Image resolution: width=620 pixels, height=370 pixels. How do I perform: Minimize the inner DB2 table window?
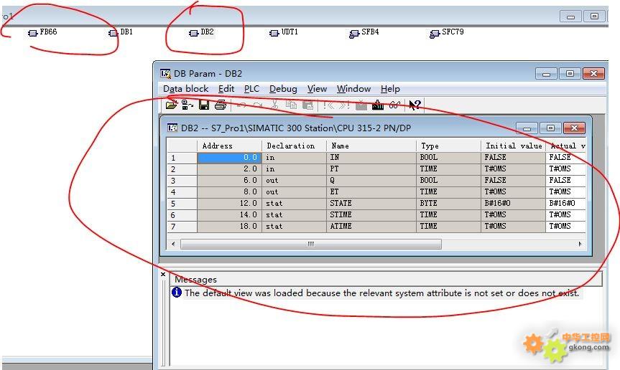[x=527, y=128]
